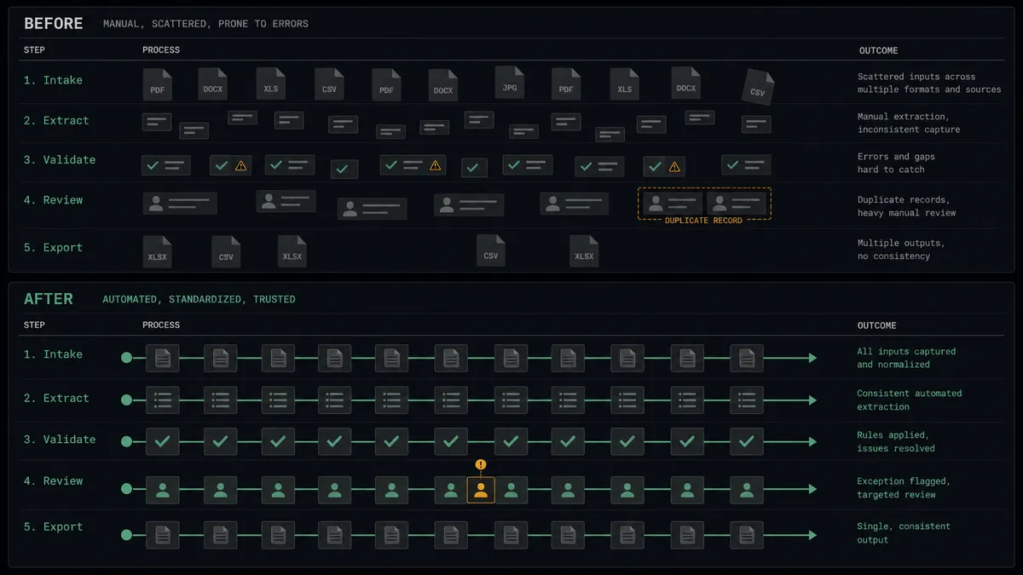Screen dimensions: 1023x575
Task: Click 'Consistent automated extraction' outcome
Action: pos(910,400)
